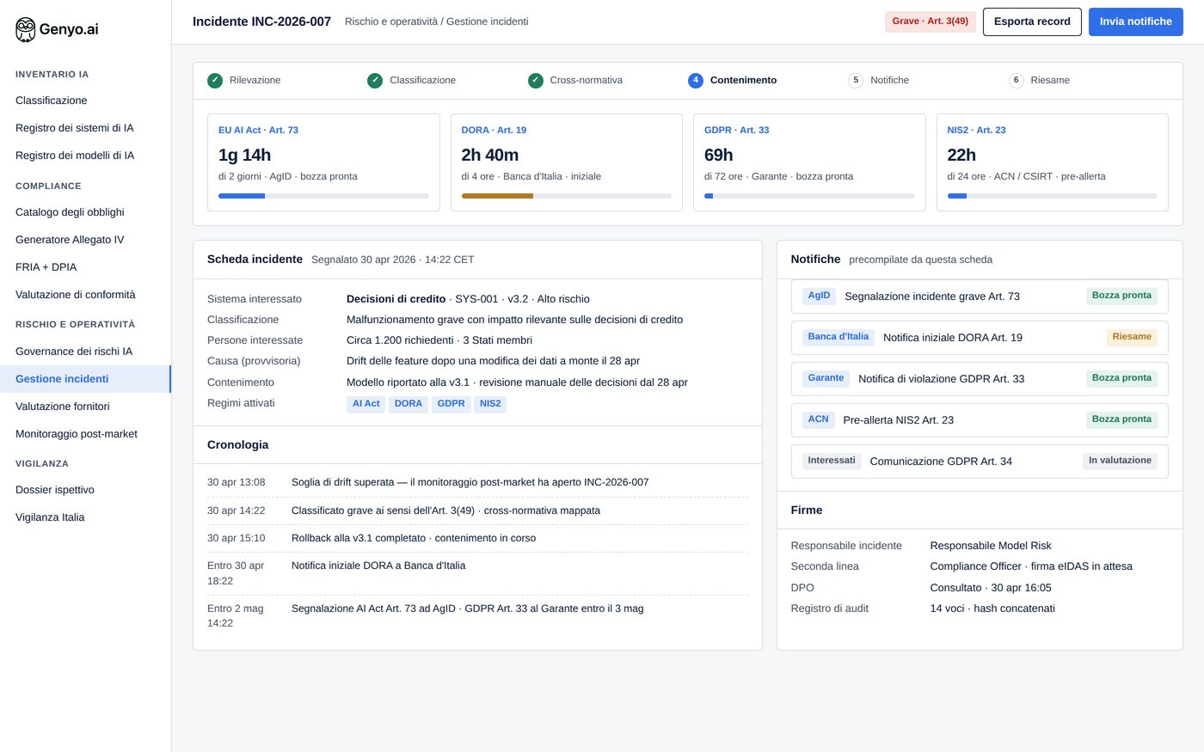Click the Grave Art. 3(49) severity badge

pos(931,21)
